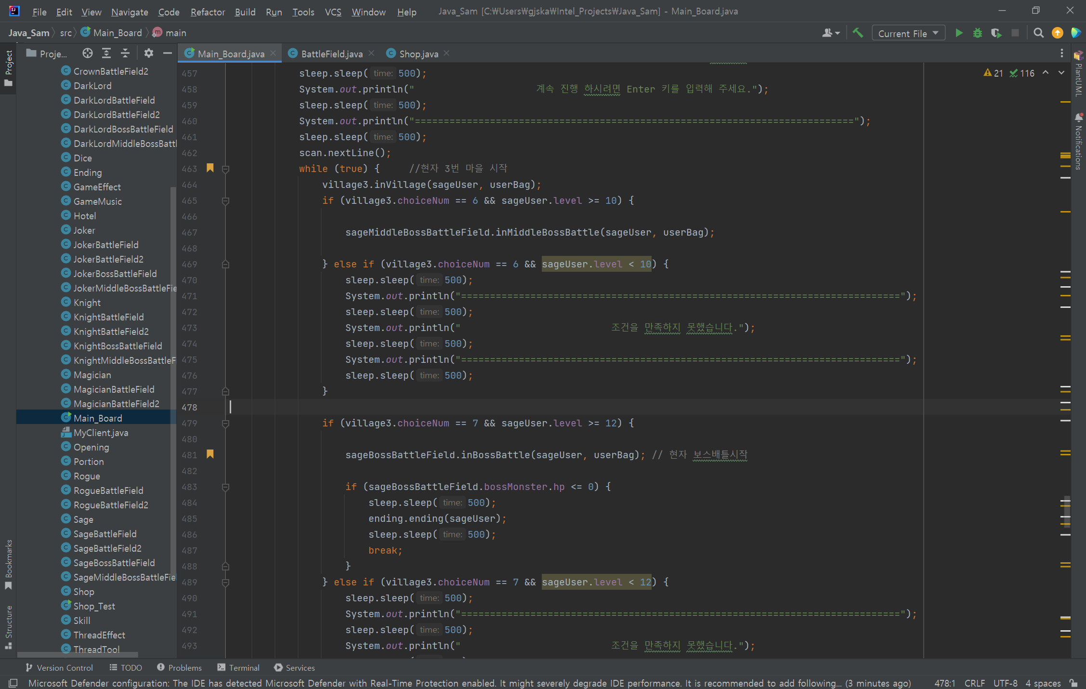Viewport: 1086px width, 689px height.
Task: Jump to next highlighted error arrow
Action: 1061,73
